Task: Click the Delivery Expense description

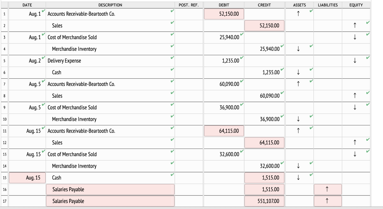Action: coord(64,61)
